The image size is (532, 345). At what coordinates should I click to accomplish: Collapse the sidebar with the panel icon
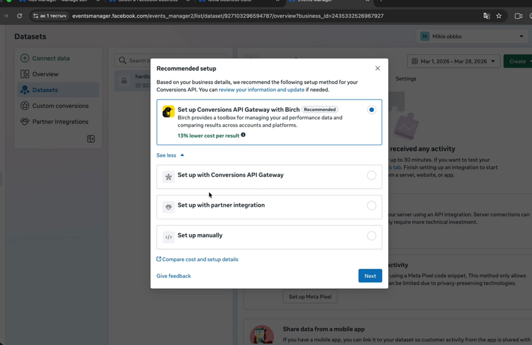91,139
